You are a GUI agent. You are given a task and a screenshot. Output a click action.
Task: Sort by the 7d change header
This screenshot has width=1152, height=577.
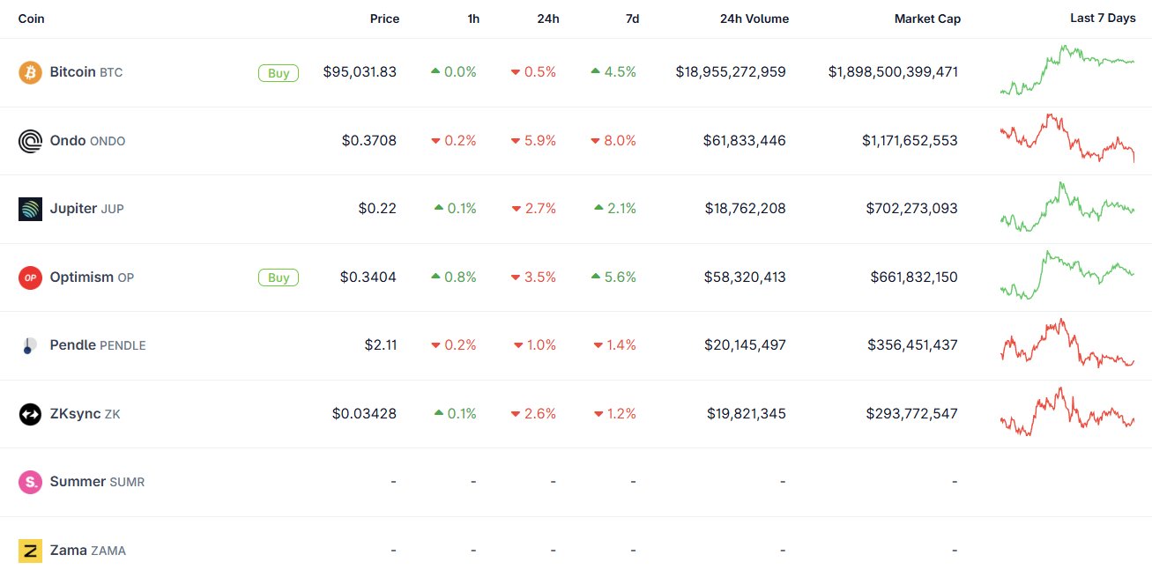632,18
